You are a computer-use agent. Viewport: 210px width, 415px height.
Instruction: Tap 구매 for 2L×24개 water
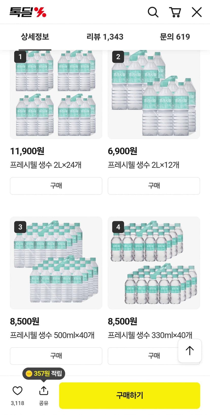click(x=56, y=186)
